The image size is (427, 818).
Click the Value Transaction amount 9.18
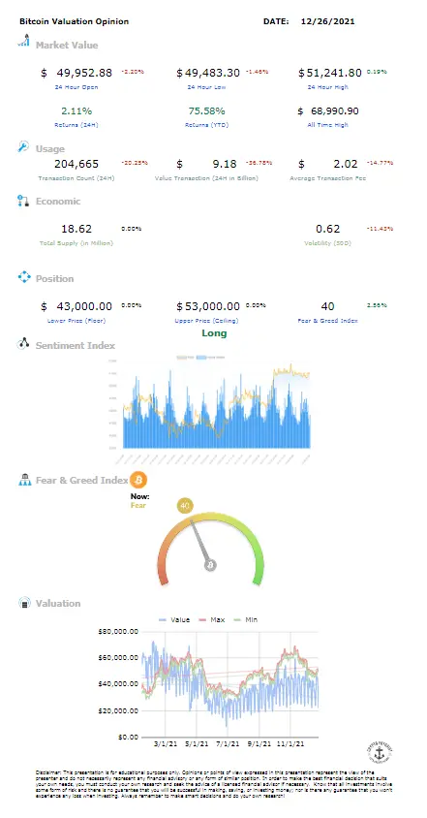click(x=225, y=164)
